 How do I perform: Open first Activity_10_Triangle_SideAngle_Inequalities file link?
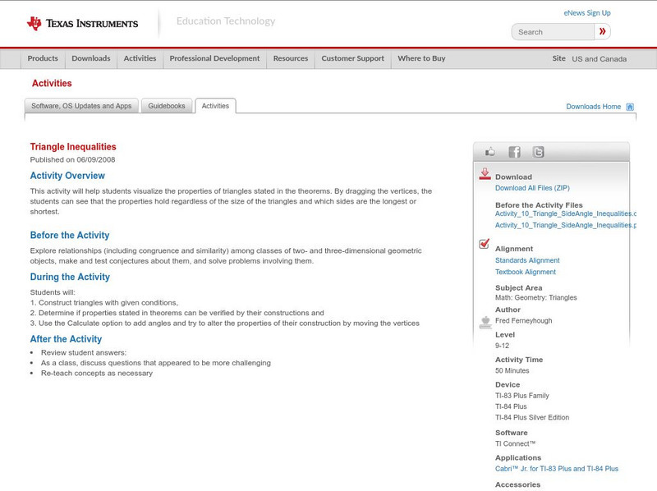tap(566, 213)
